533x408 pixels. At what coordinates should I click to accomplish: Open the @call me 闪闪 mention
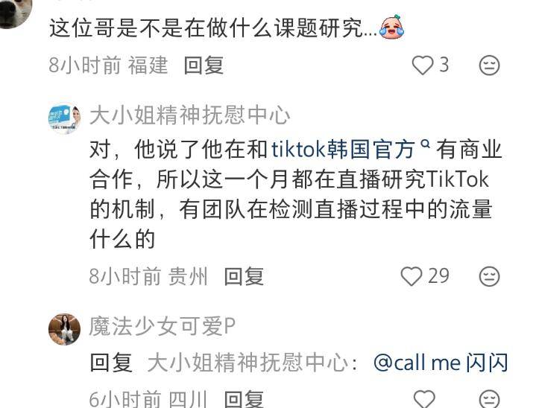tap(441, 363)
